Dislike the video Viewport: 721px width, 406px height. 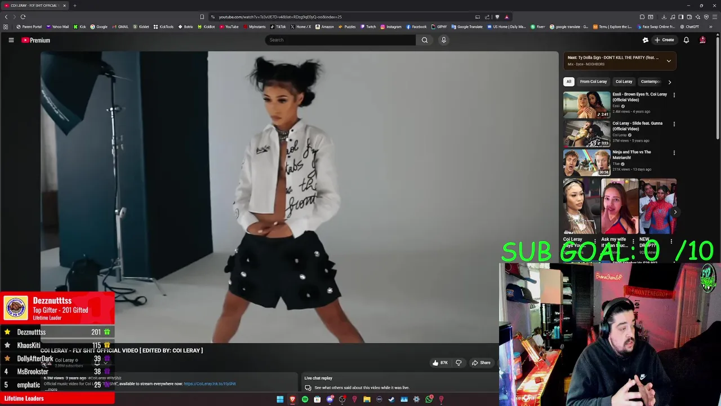(x=459, y=363)
